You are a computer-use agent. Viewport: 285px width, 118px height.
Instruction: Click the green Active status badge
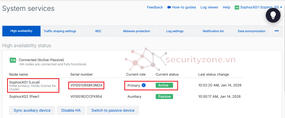tap(164, 85)
